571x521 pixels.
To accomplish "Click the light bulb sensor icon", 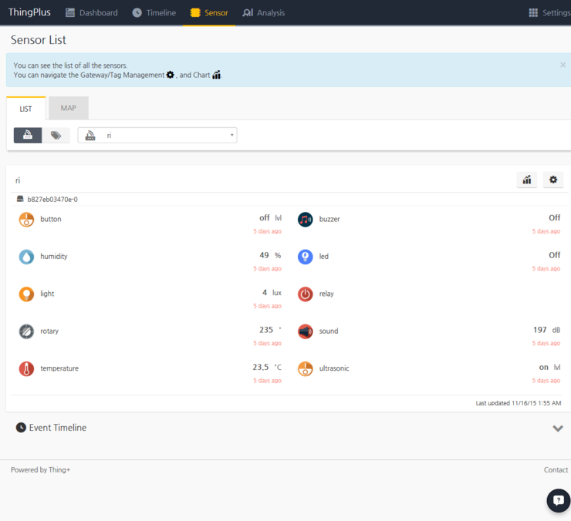I will (x=26, y=294).
